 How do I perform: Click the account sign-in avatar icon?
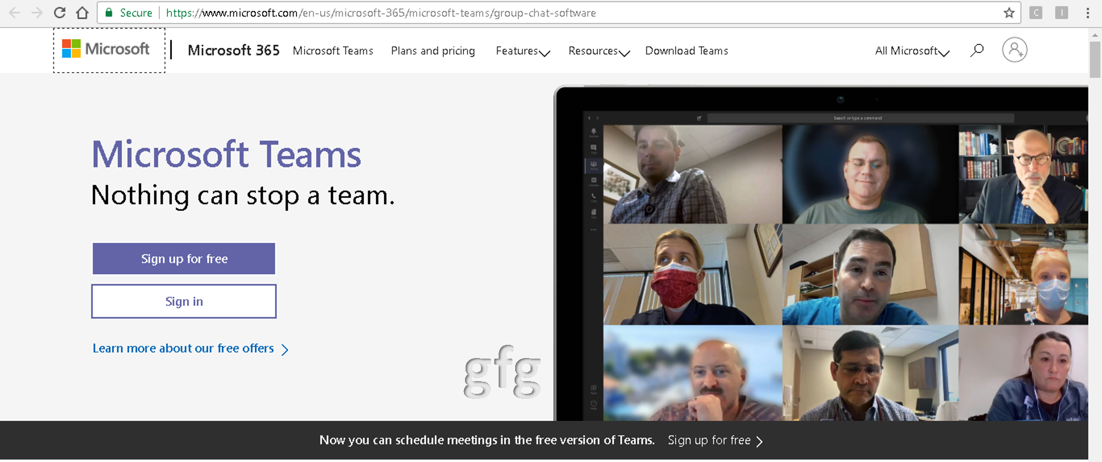(x=1014, y=50)
